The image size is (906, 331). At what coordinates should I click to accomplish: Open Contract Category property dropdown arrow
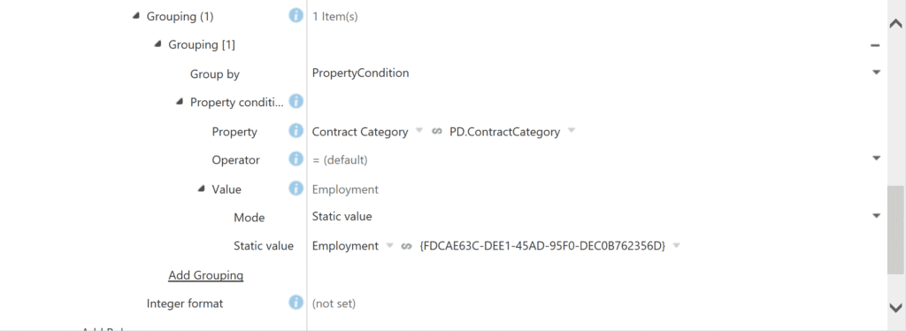click(418, 132)
